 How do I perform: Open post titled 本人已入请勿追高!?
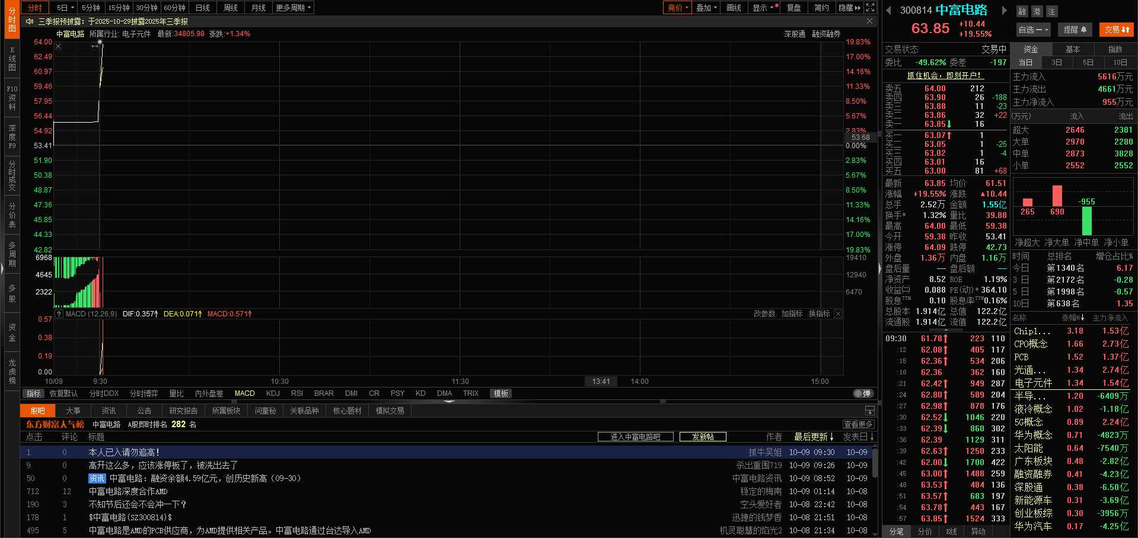pyautogui.click(x=124, y=452)
